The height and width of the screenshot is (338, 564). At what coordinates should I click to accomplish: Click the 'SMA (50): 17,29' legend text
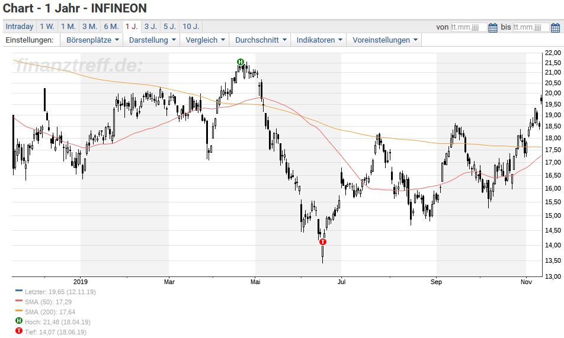(x=48, y=302)
